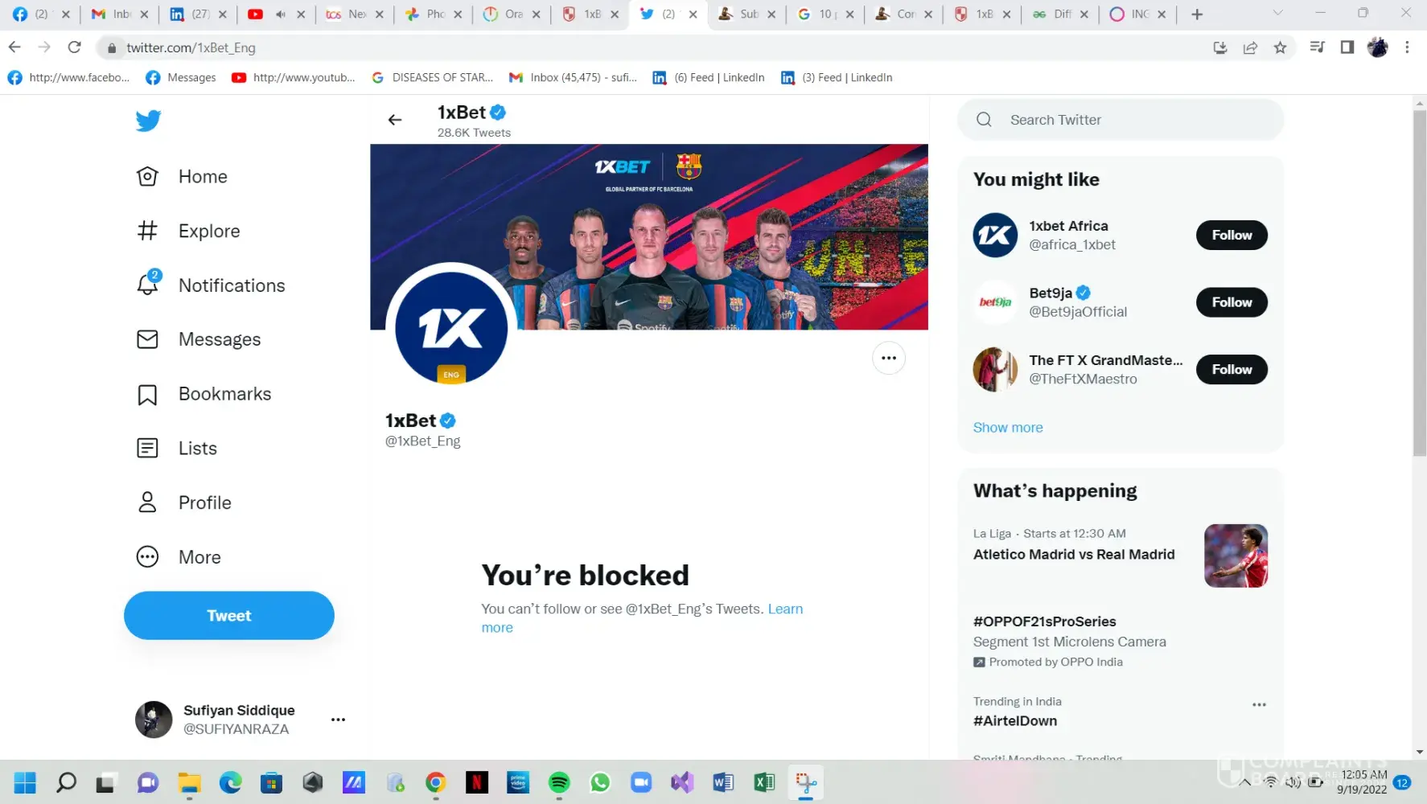This screenshot has width=1427, height=804.
Task: Click the address bar URL
Action: [191, 47]
